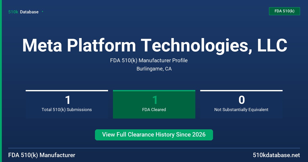308x162 pixels.
Task: Select the Total 510(k) Submissions card
Action: point(67,104)
